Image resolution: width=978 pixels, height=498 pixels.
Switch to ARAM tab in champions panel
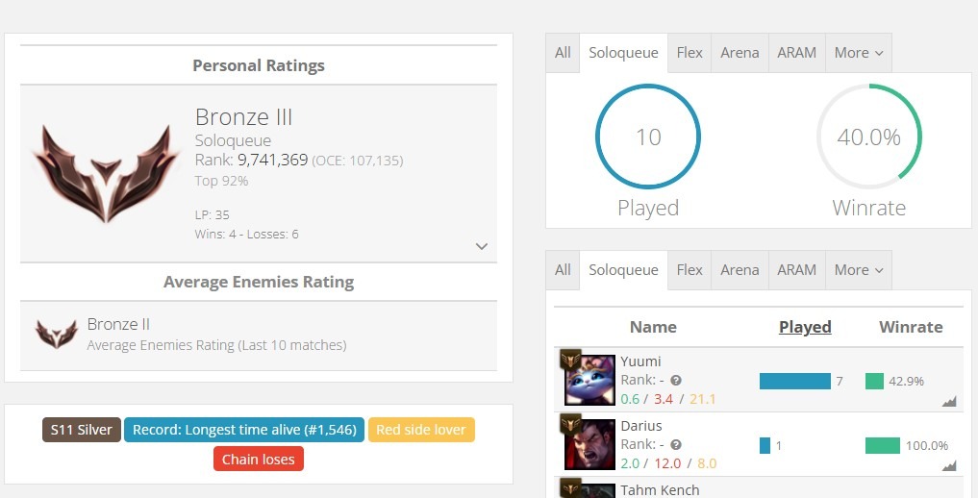tap(796, 270)
